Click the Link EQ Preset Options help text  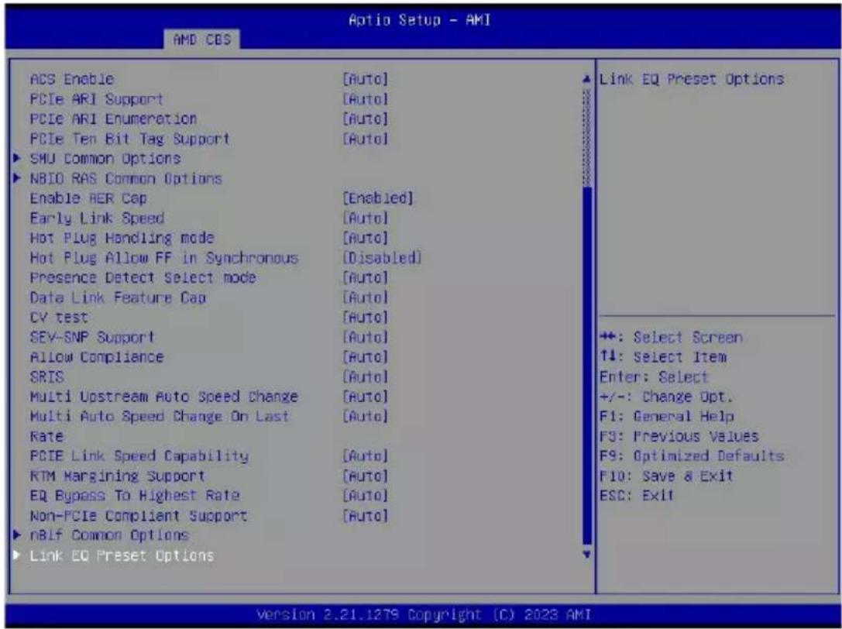(x=692, y=79)
